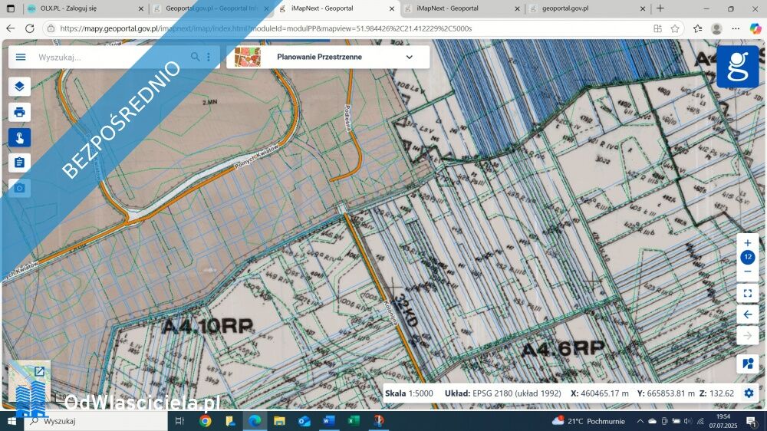Open Task View on the taskbar
The image size is (767, 431).
[179, 421]
